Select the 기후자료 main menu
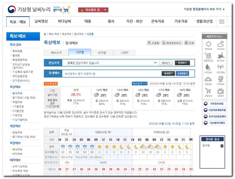Image resolution: width=235 pixels, height=179 pixels. (181, 21)
